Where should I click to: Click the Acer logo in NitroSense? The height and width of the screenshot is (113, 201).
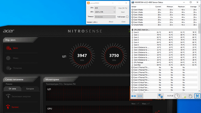[x=9, y=31]
